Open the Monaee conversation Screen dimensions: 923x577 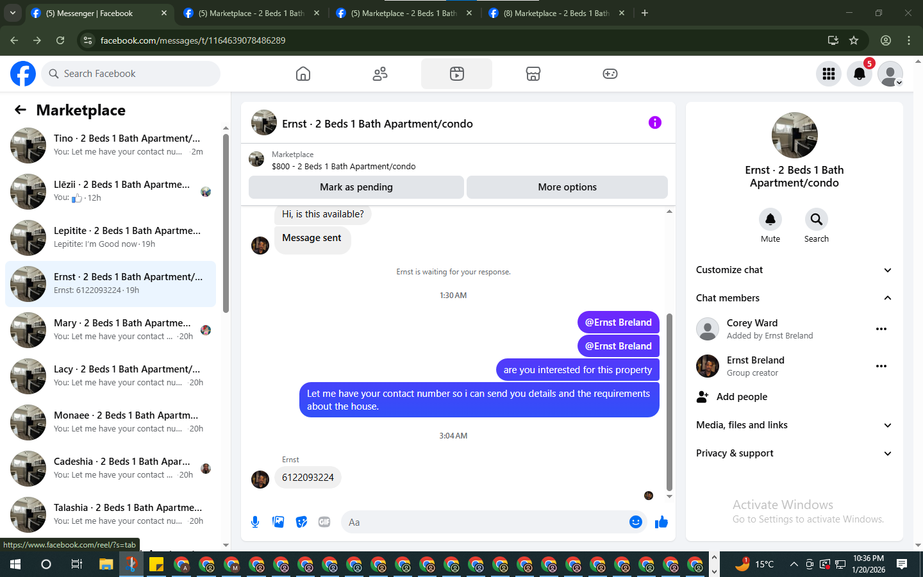point(110,422)
